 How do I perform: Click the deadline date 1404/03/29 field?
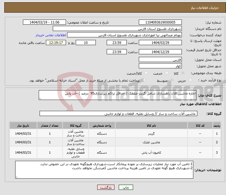pos(160,43)
